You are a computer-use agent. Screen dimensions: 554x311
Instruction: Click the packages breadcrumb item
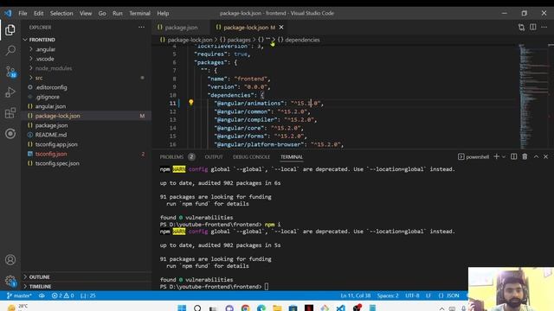[239, 40]
